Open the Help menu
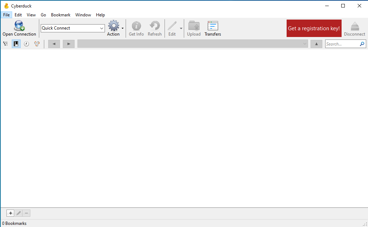 pos(100,15)
